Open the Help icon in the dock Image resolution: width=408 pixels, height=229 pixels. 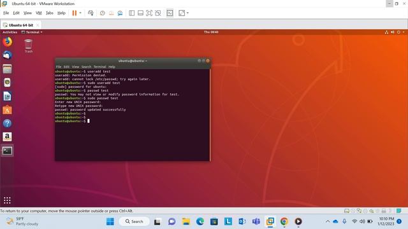tap(7, 123)
